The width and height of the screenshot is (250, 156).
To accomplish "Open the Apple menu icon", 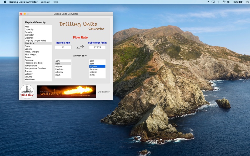I will tap(5, 2).
